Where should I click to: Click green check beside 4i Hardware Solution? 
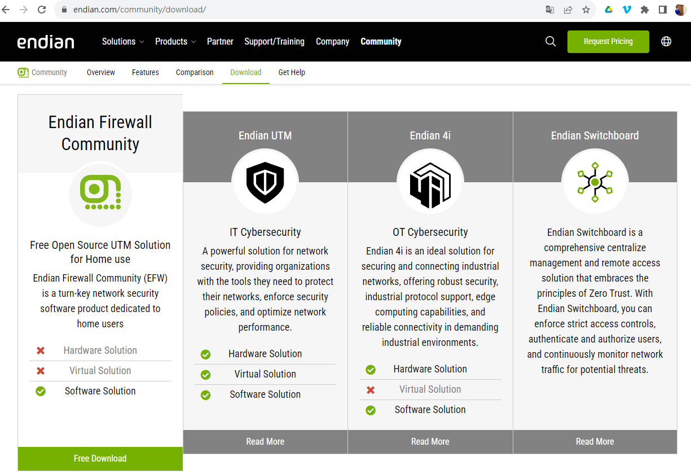(x=371, y=370)
